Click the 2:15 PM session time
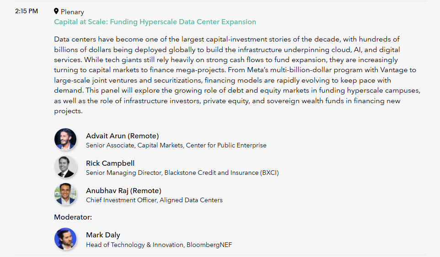The image size is (440, 257). pyautogui.click(x=26, y=11)
